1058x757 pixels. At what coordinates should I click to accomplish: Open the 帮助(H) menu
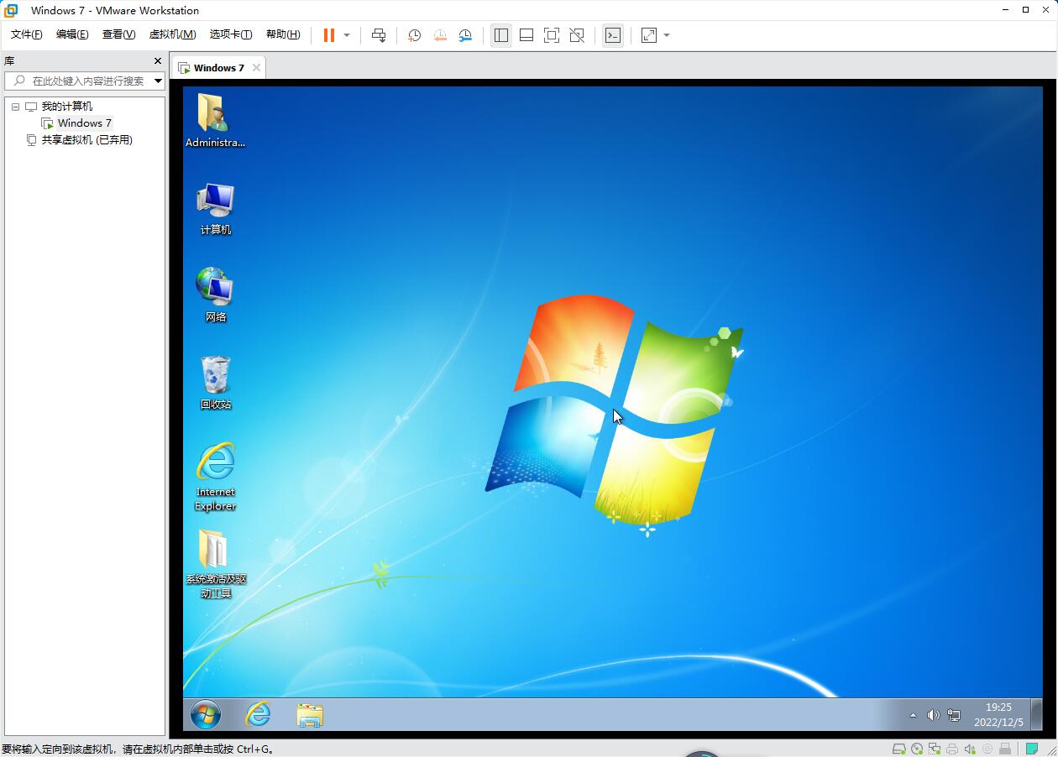[283, 34]
